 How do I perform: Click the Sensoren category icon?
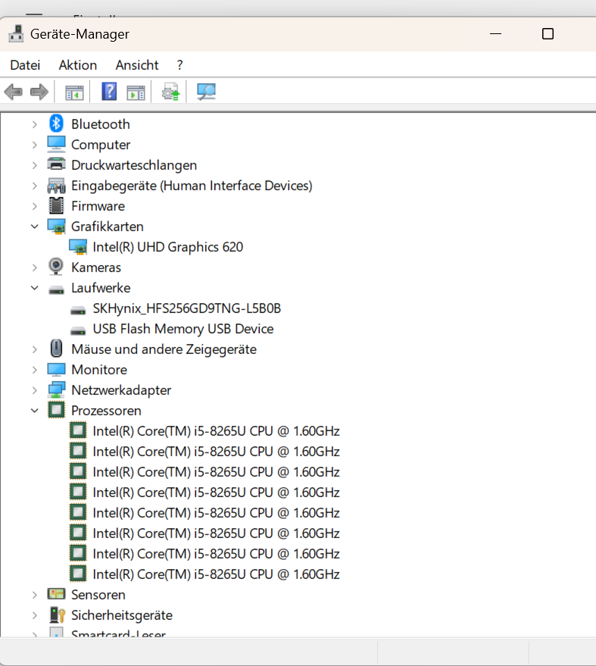pyautogui.click(x=56, y=593)
